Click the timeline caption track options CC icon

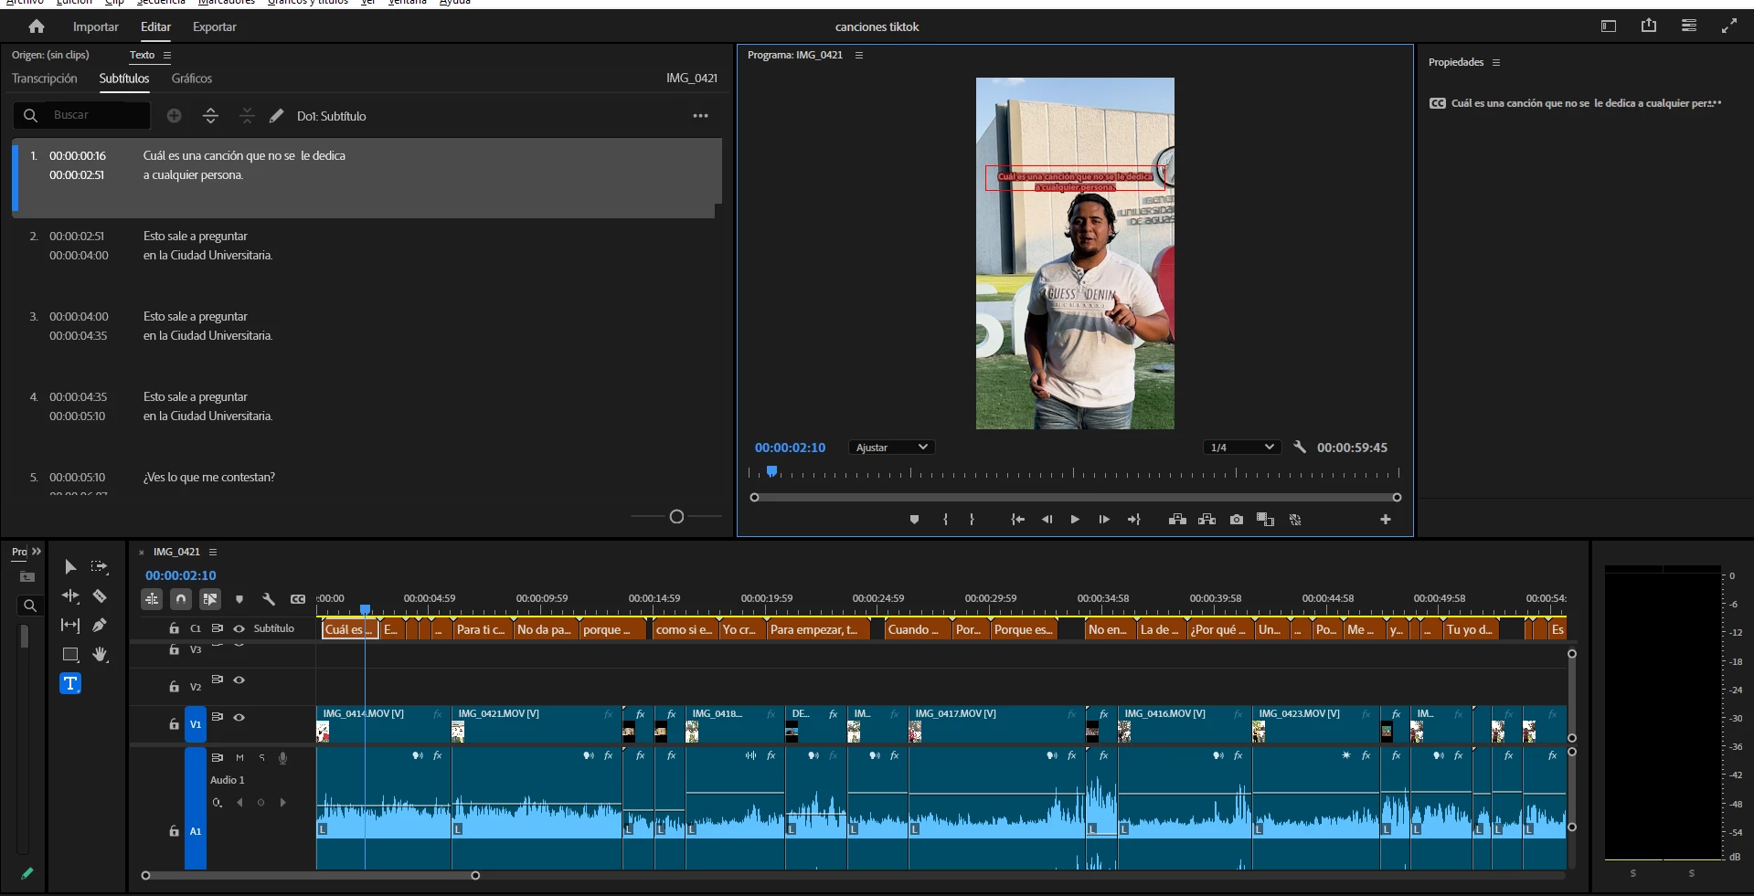[x=298, y=599]
